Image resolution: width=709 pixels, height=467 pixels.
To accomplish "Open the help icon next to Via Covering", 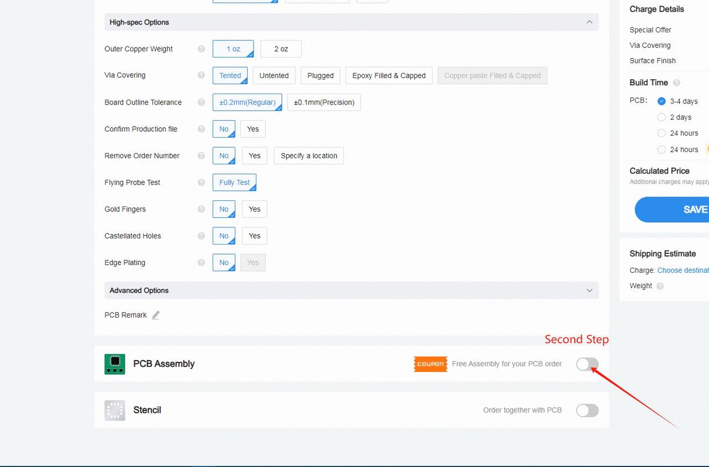I will coord(201,75).
